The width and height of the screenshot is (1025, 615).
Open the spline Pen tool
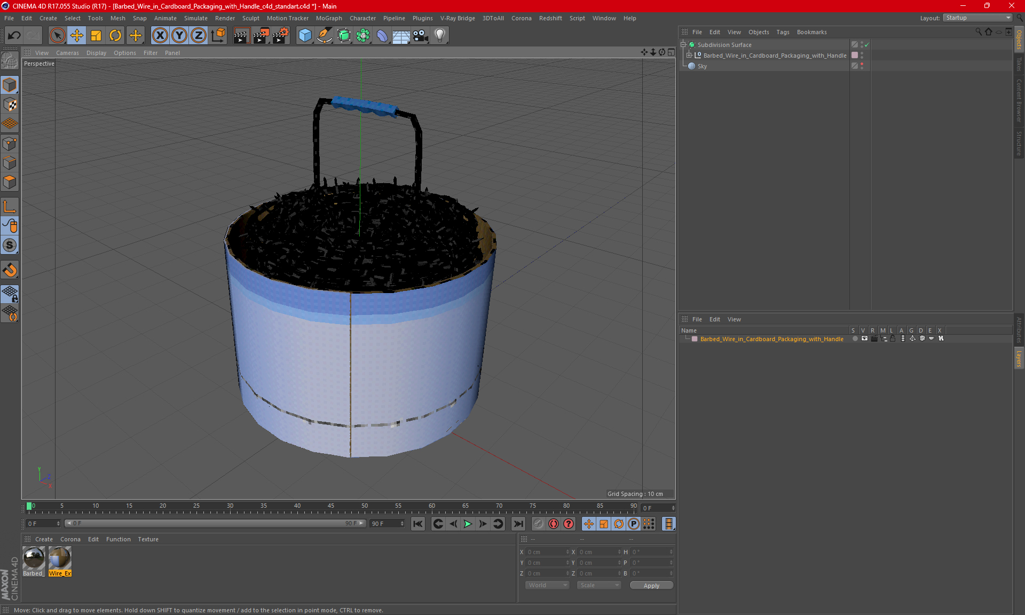pos(325,36)
